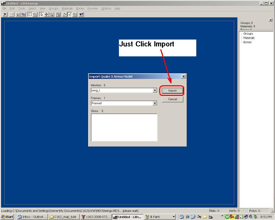Open the Options menu

coord(106,8)
